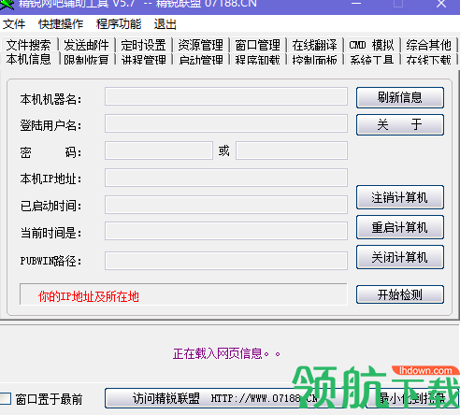Switch to the 文件搜索 tab
This screenshot has height=415, width=460.
click(29, 45)
